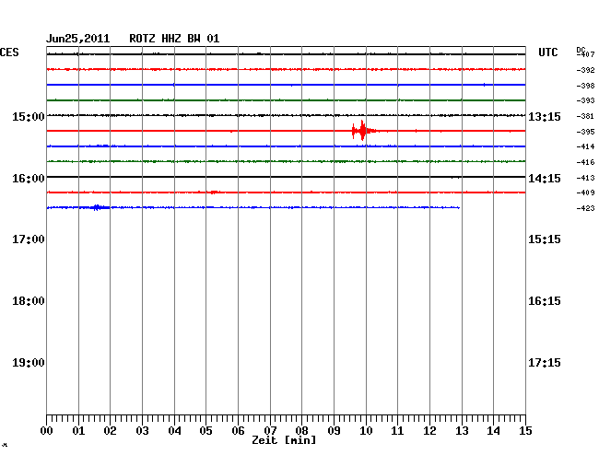
Task: Click the 12 minute axis label
Action: click(429, 431)
